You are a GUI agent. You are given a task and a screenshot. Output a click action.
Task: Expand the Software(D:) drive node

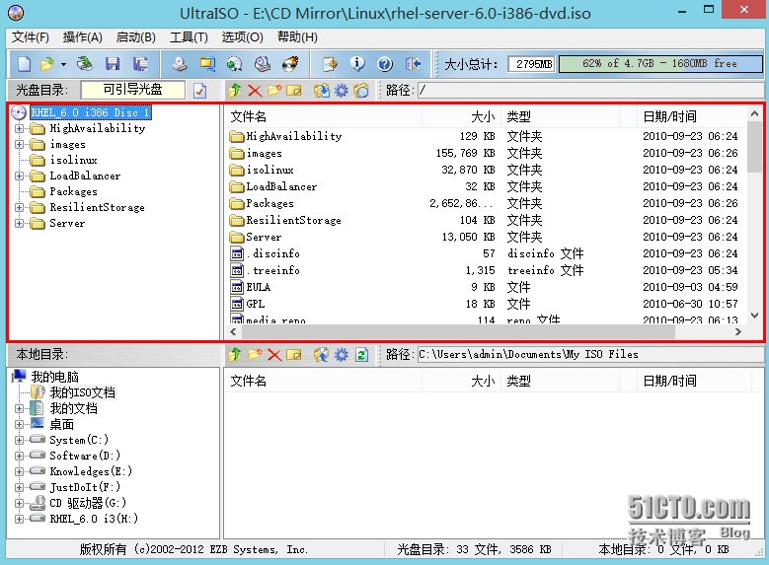coord(19,457)
